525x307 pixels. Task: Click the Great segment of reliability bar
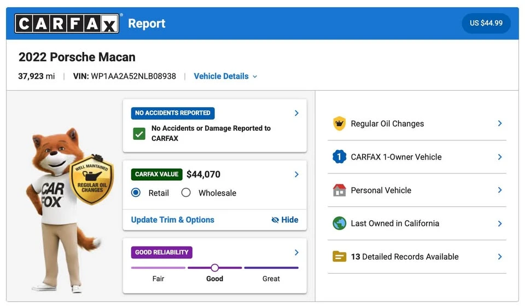click(x=271, y=268)
